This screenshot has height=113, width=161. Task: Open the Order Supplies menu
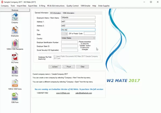(x=104, y=6)
